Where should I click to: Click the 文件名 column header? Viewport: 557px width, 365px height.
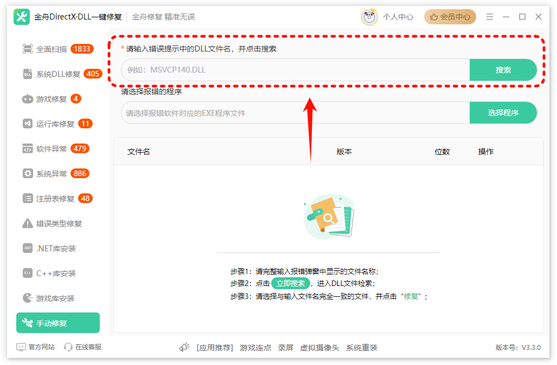pos(138,152)
